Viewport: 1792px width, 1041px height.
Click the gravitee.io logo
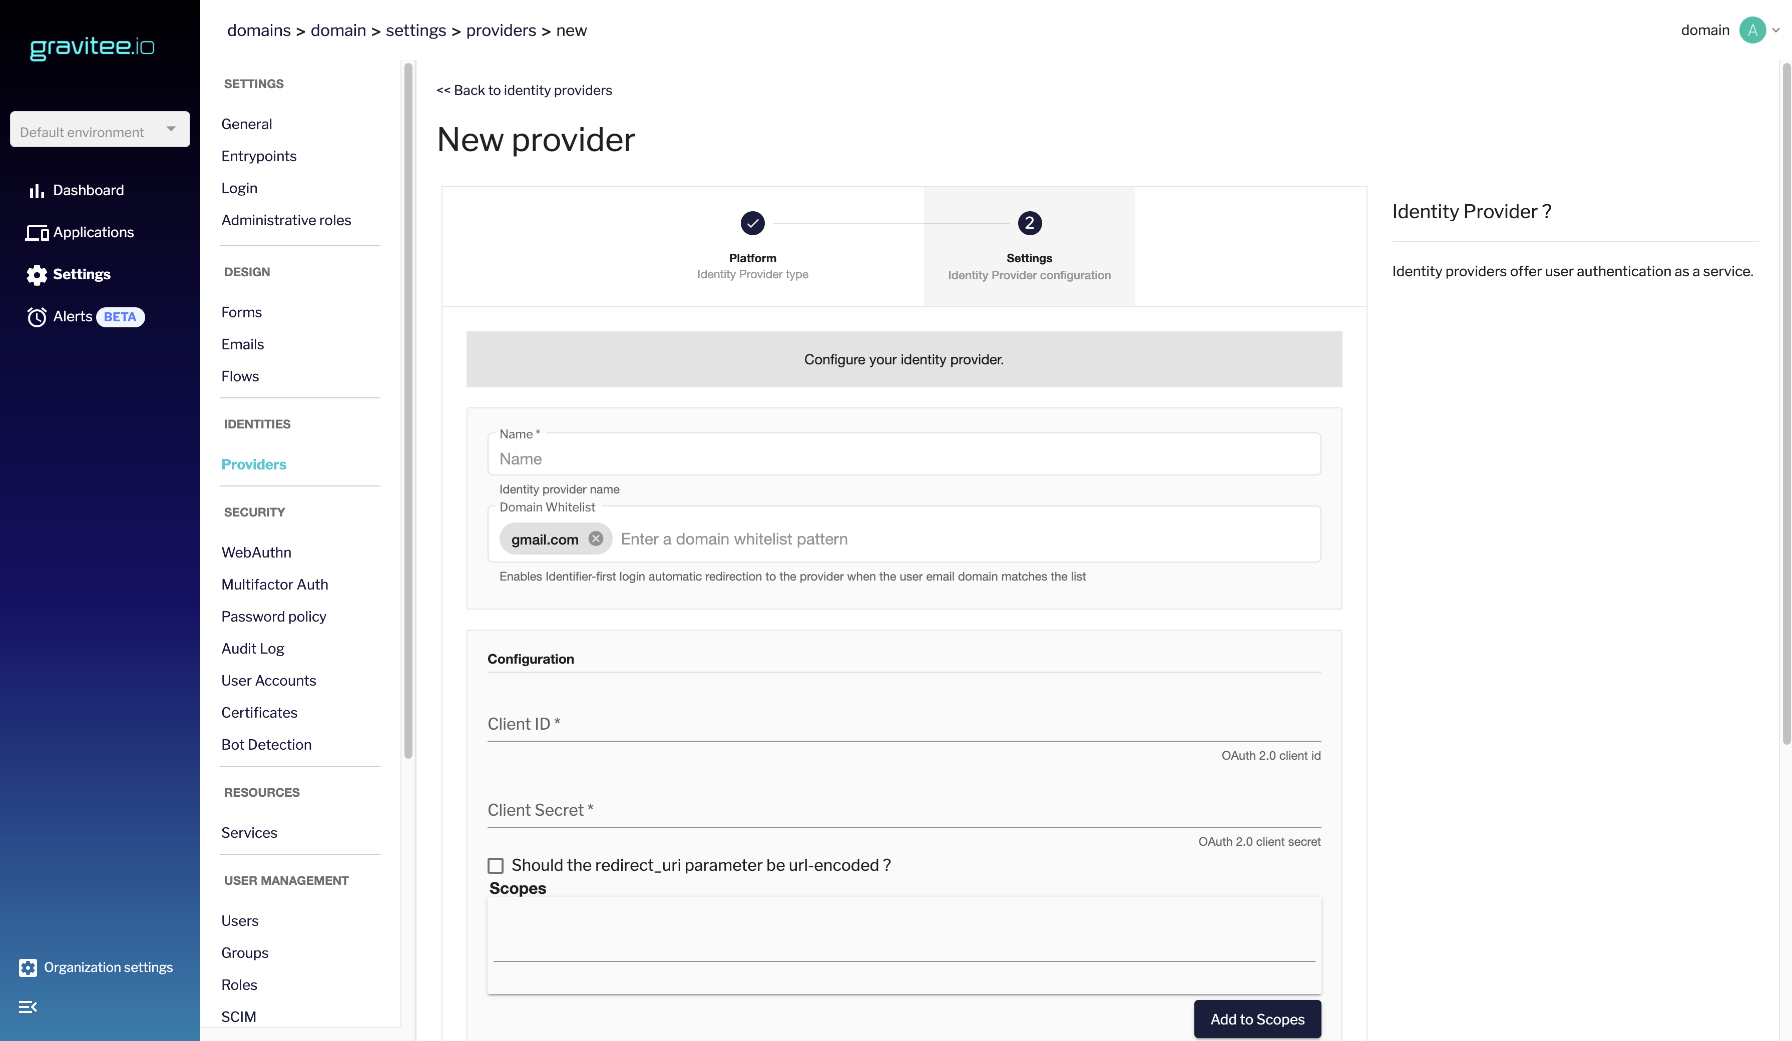click(x=92, y=47)
